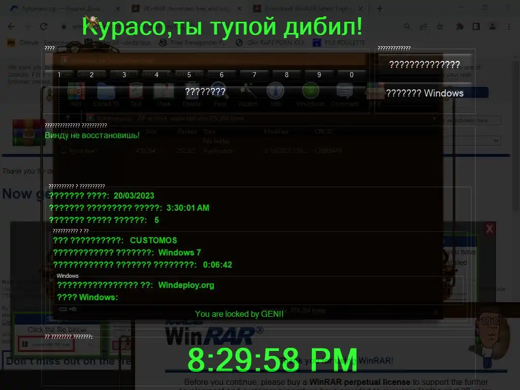
Task: Expand the dropdown below the webpage search field
Action: [496, 140]
